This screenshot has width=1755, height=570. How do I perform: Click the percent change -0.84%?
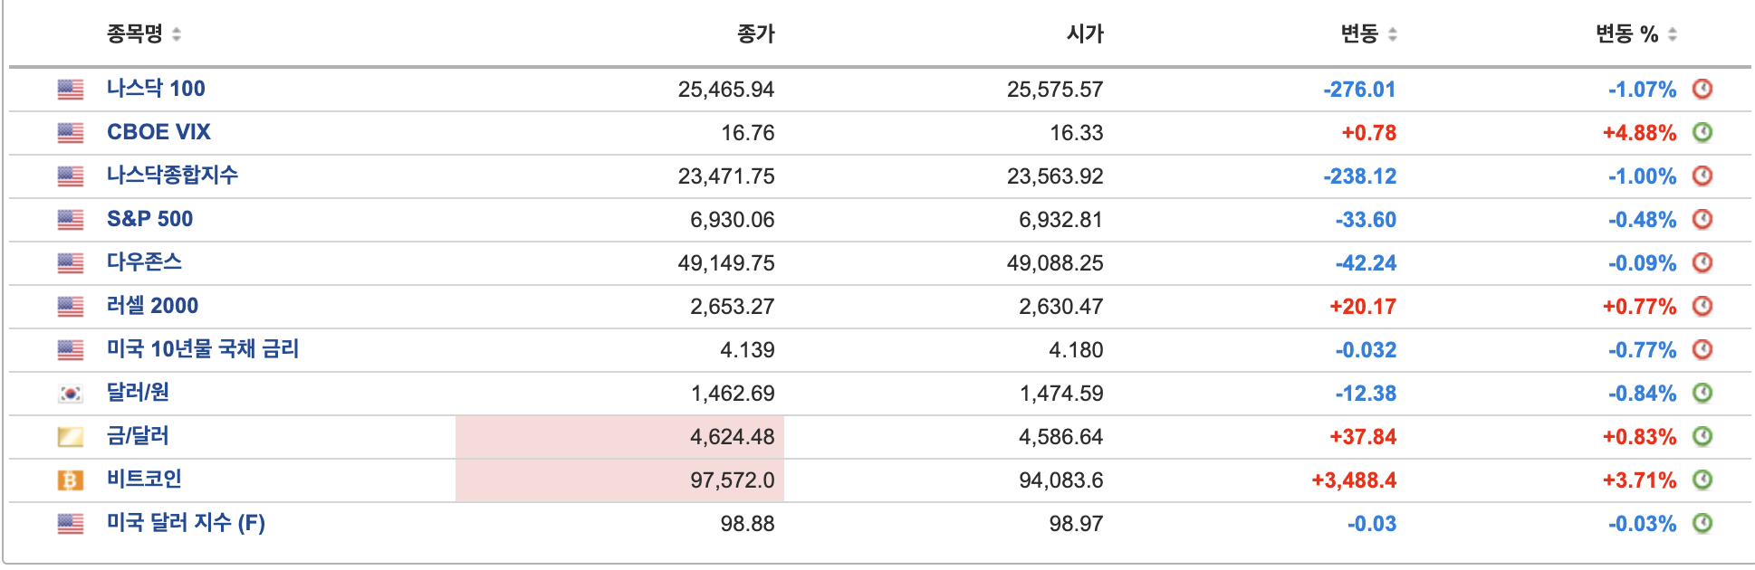(1642, 394)
